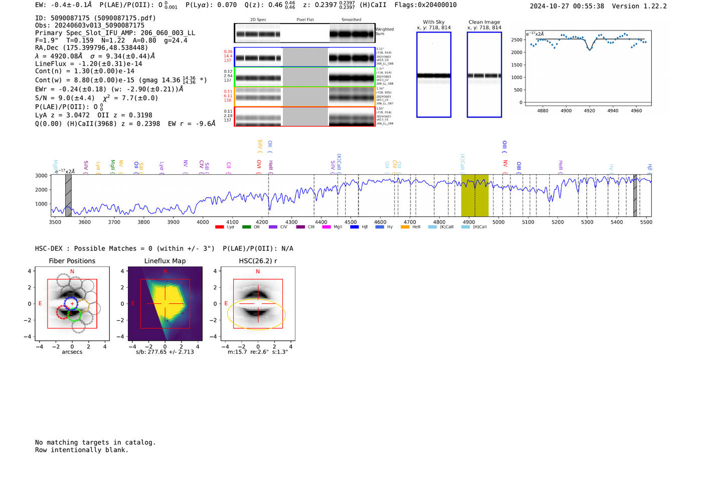The height and width of the screenshot is (477, 702).
Task: Select the red-bordered 2D fiber spectrum row
Action: click(305, 116)
